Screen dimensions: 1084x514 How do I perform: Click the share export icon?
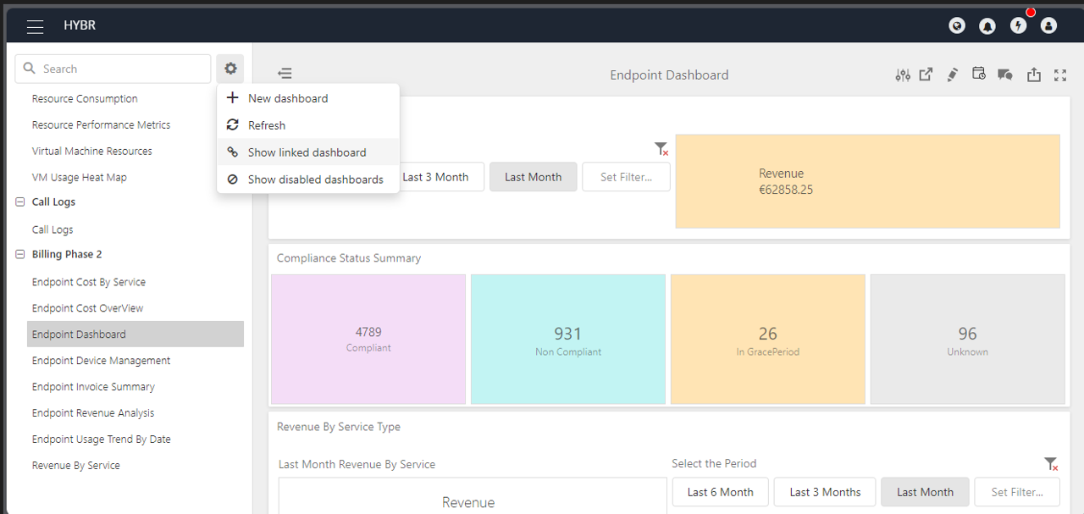click(x=1034, y=75)
